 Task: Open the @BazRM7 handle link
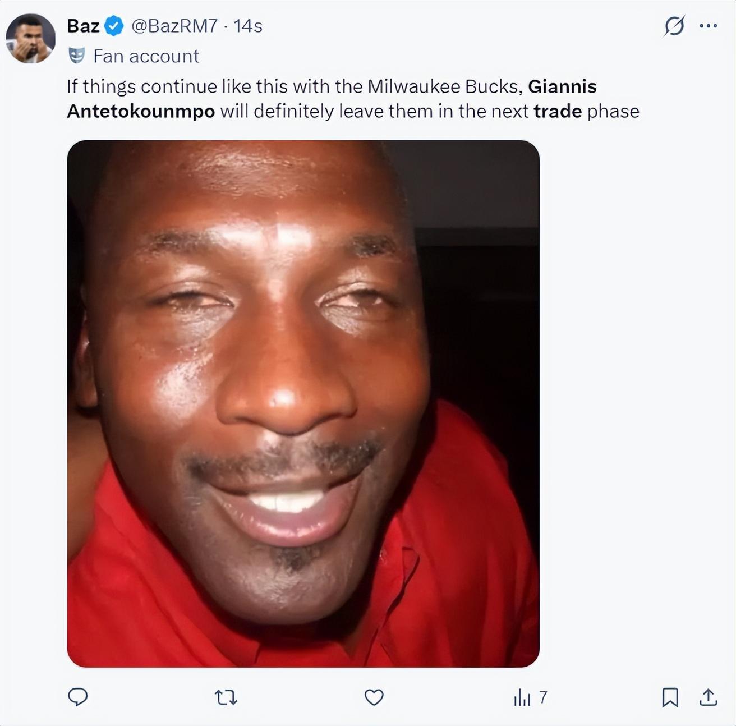(x=174, y=26)
